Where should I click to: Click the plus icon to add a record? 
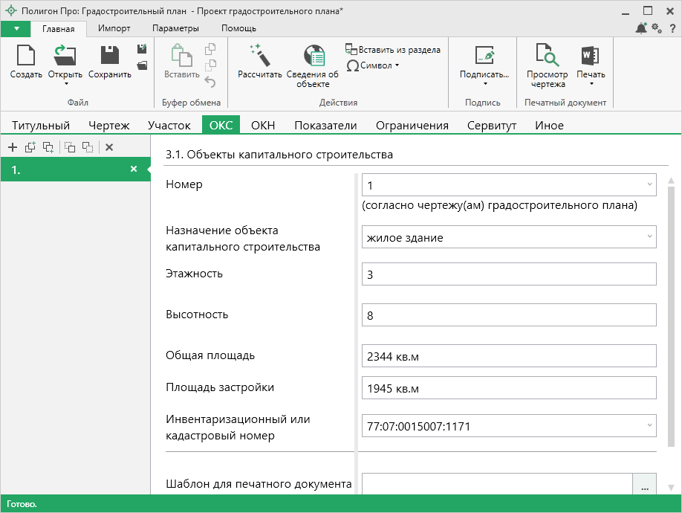(x=12, y=147)
